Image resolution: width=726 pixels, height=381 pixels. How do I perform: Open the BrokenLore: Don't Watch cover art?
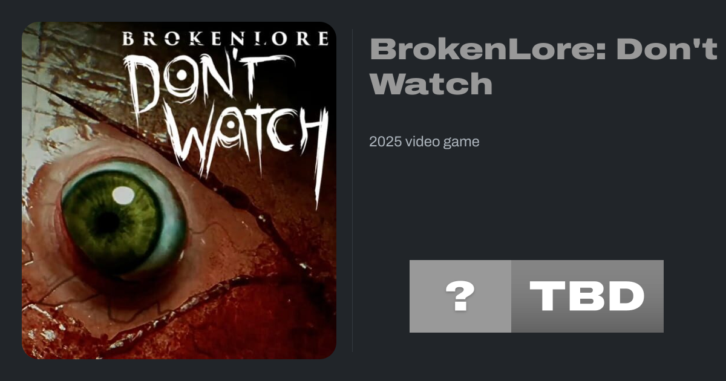179,190
